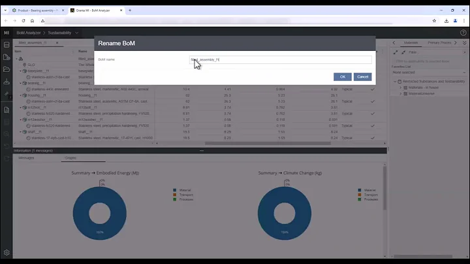Click the Graphs panel vertical scrollbar

tap(384, 188)
